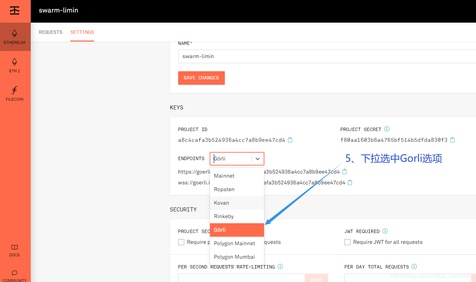Click the Infura logo icon
Screen dimensions: 476x282
click(15, 10)
